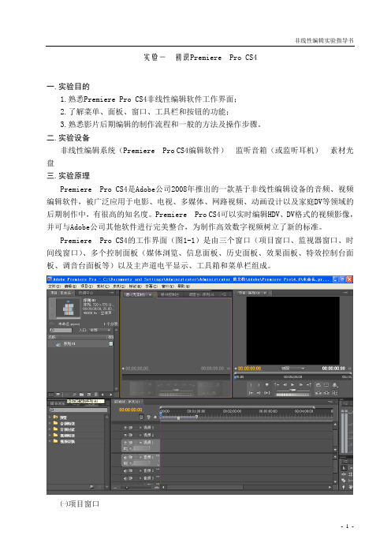391x554 pixels.
Task: Click Set In Point in program monitor
Action: (x=251, y=385)
